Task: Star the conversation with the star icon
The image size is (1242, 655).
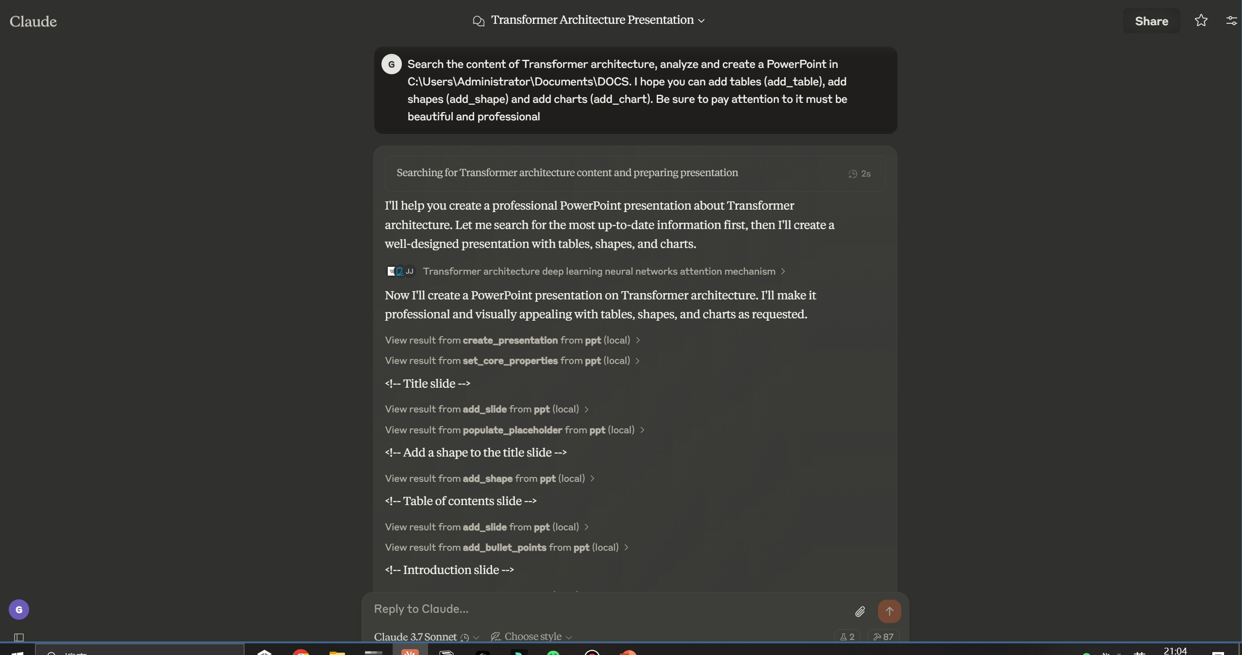Action: pyautogui.click(x=1200, y=20)
